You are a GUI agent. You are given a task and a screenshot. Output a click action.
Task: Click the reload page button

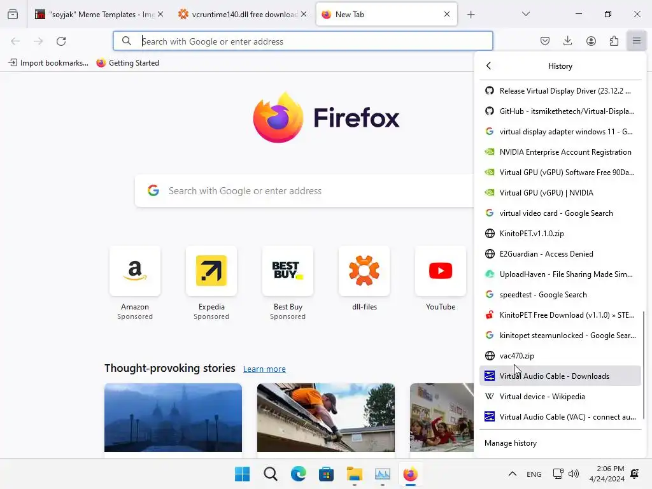pyautogui.click(x=61, y=41)
